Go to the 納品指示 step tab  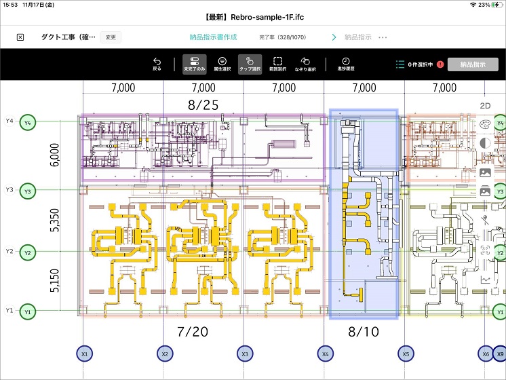(x=358, y=37)
